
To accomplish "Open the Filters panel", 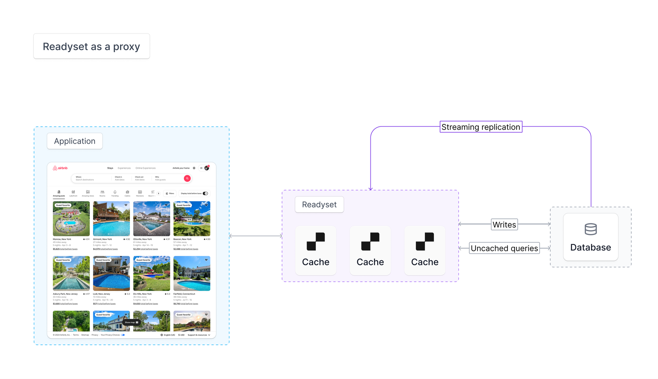I will 170,193.
